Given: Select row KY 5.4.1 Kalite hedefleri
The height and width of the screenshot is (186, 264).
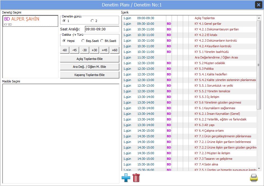Looking at the screenshot, I should click(x=189, y=74).
